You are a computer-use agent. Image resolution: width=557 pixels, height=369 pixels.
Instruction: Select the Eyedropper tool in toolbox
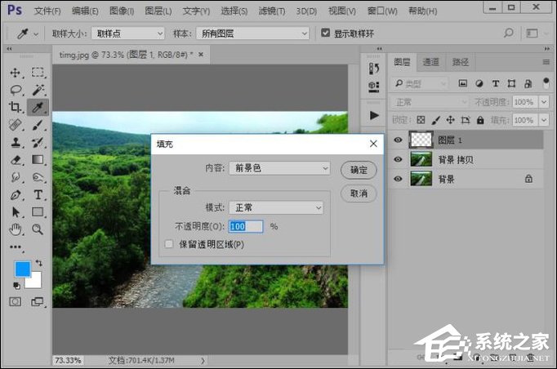click(38, 107)
